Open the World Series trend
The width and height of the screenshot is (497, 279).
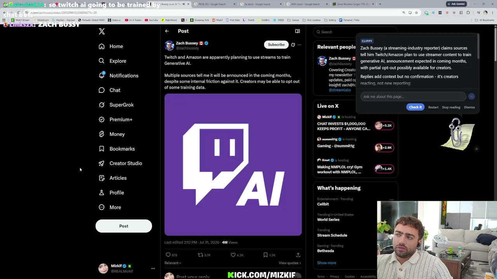click(328, 220)
